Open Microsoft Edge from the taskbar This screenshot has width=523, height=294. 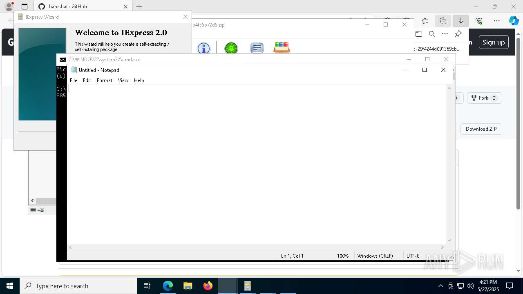click(x=168, y=286)
